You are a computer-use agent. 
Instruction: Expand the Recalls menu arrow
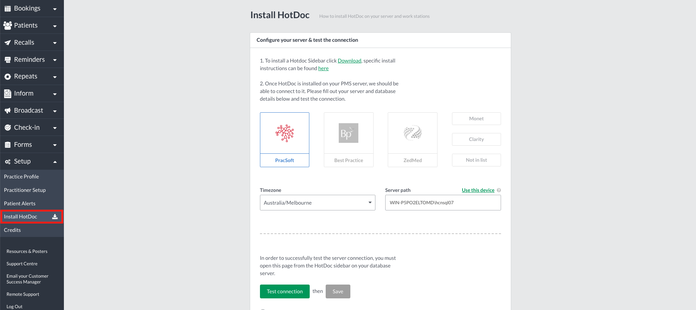pos(55,43)
